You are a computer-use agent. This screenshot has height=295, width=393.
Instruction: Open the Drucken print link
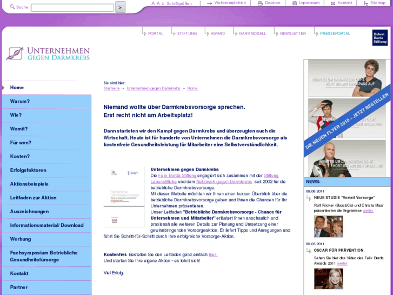(272, 3)
